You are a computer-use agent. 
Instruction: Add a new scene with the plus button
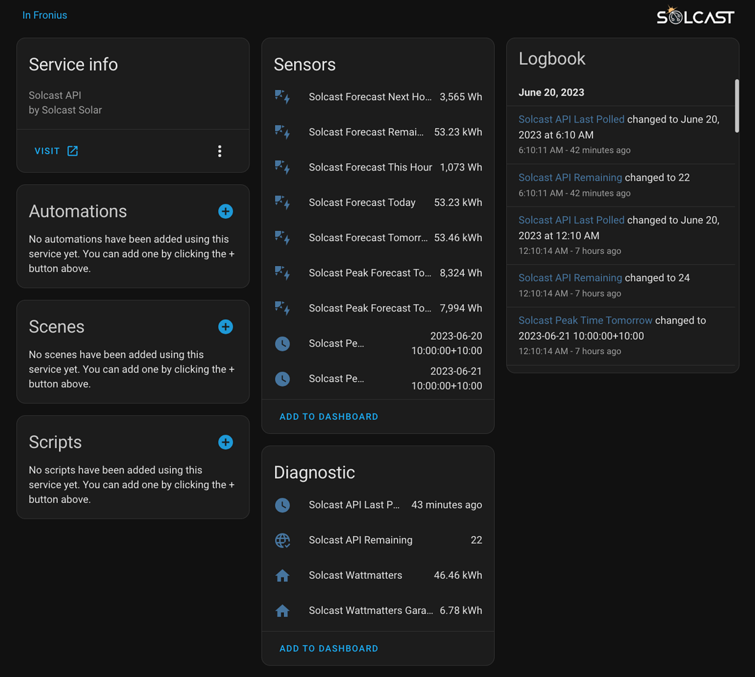pos(225,327)
